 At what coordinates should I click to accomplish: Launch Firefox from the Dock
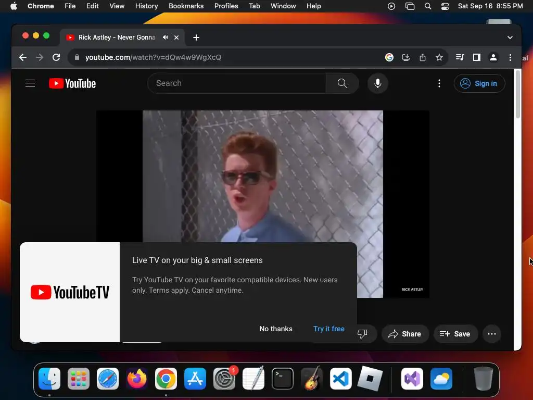pyautogui.click(x=137, y=379)
